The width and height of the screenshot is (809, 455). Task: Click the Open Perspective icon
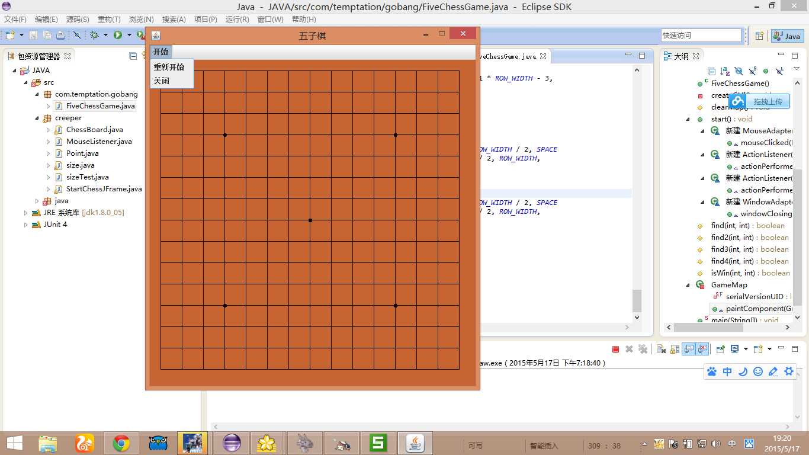759,36
